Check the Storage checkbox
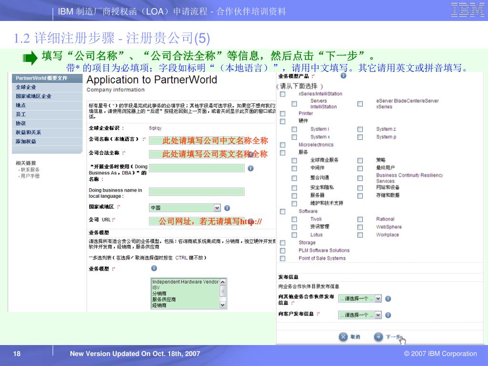The width and height of the screenshot is (488, 366). [x=283, y=243]
